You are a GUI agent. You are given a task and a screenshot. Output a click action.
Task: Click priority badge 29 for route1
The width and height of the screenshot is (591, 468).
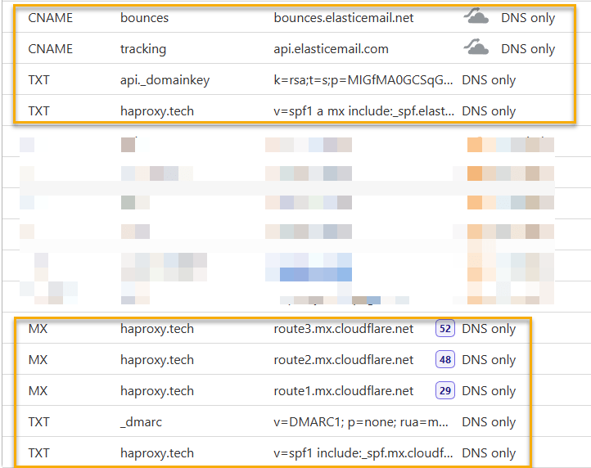coord(445,391)
